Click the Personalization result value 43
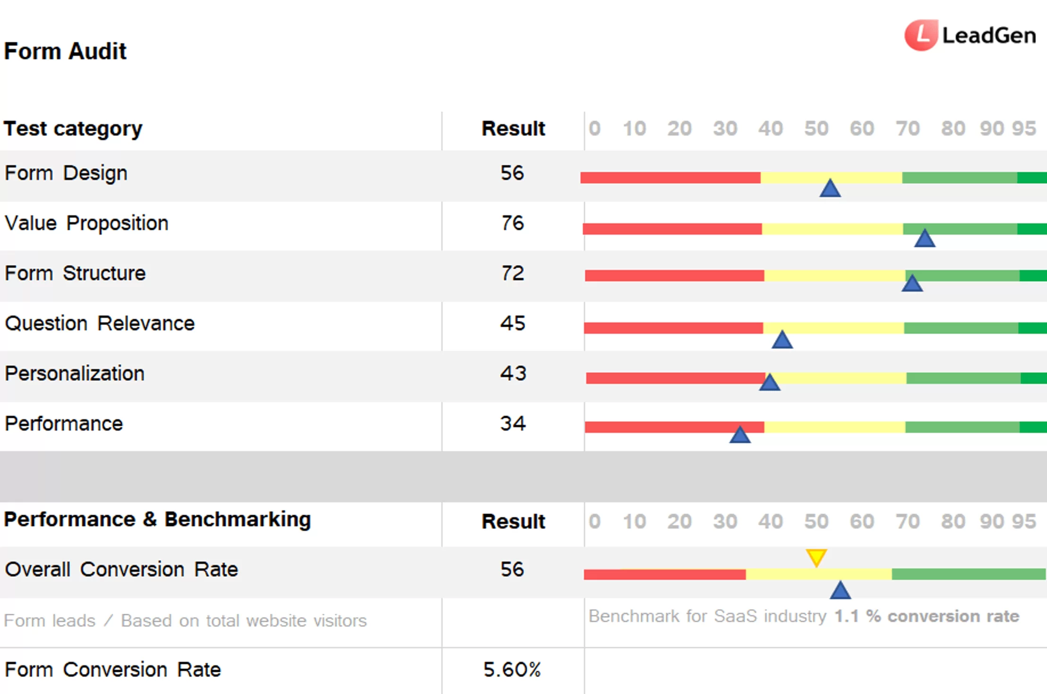The height and width of the screenshot is (694, 1047). click(513, 373)
